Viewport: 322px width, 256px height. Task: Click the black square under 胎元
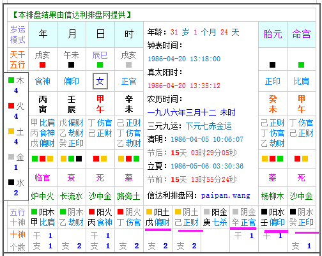click(272, 64)
